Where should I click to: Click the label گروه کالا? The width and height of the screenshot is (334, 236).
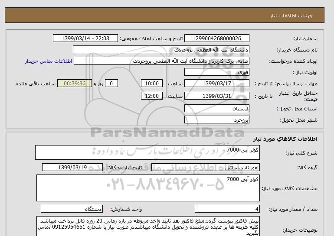(x=307, y=168)
